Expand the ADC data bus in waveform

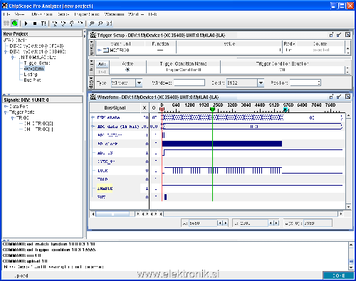(93, 127)
